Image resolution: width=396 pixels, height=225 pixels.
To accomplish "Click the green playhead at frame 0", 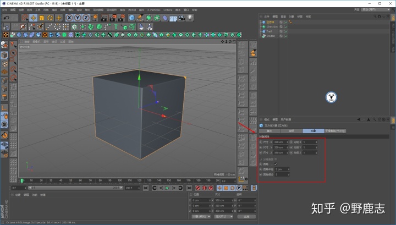I will 22,180.
